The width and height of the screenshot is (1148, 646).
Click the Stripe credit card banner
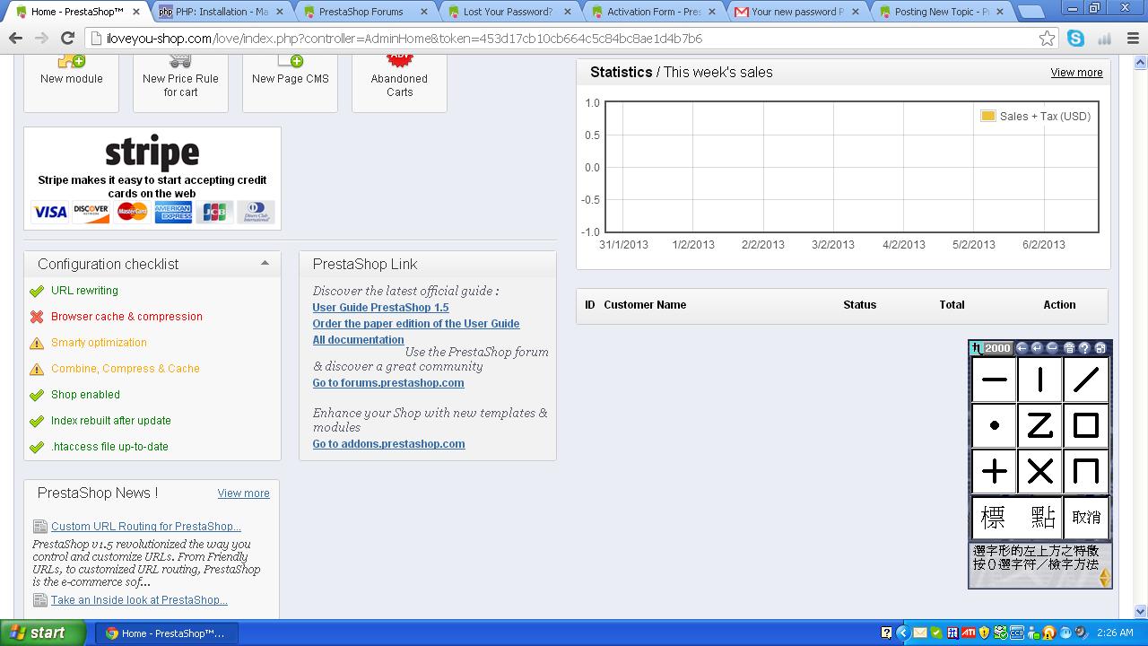pos(152,179)
